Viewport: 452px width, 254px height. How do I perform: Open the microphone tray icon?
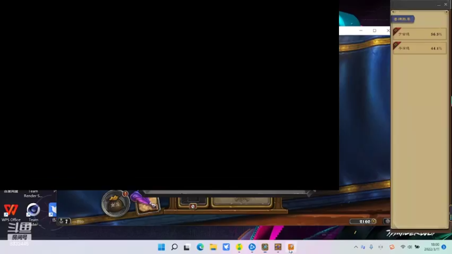[x=371, y=247]
